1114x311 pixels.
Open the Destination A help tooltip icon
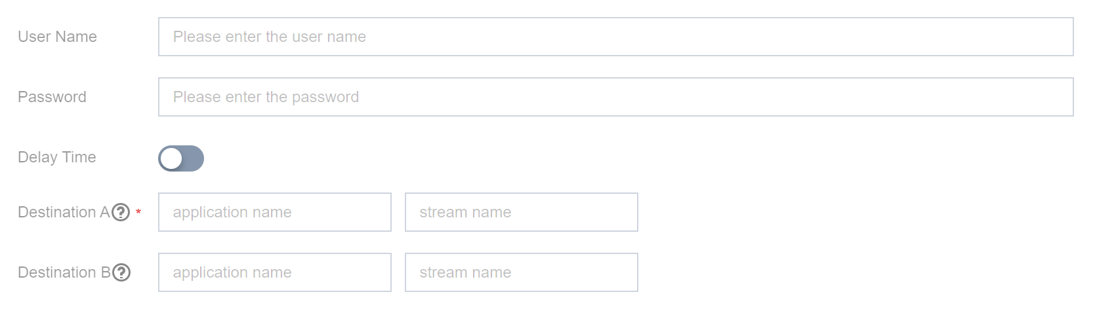(x=121, y=212)
